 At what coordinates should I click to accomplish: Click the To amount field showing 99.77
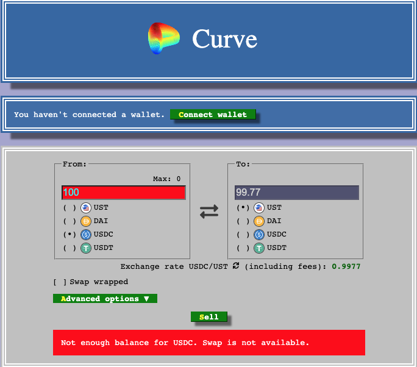[x=296, y=193]
